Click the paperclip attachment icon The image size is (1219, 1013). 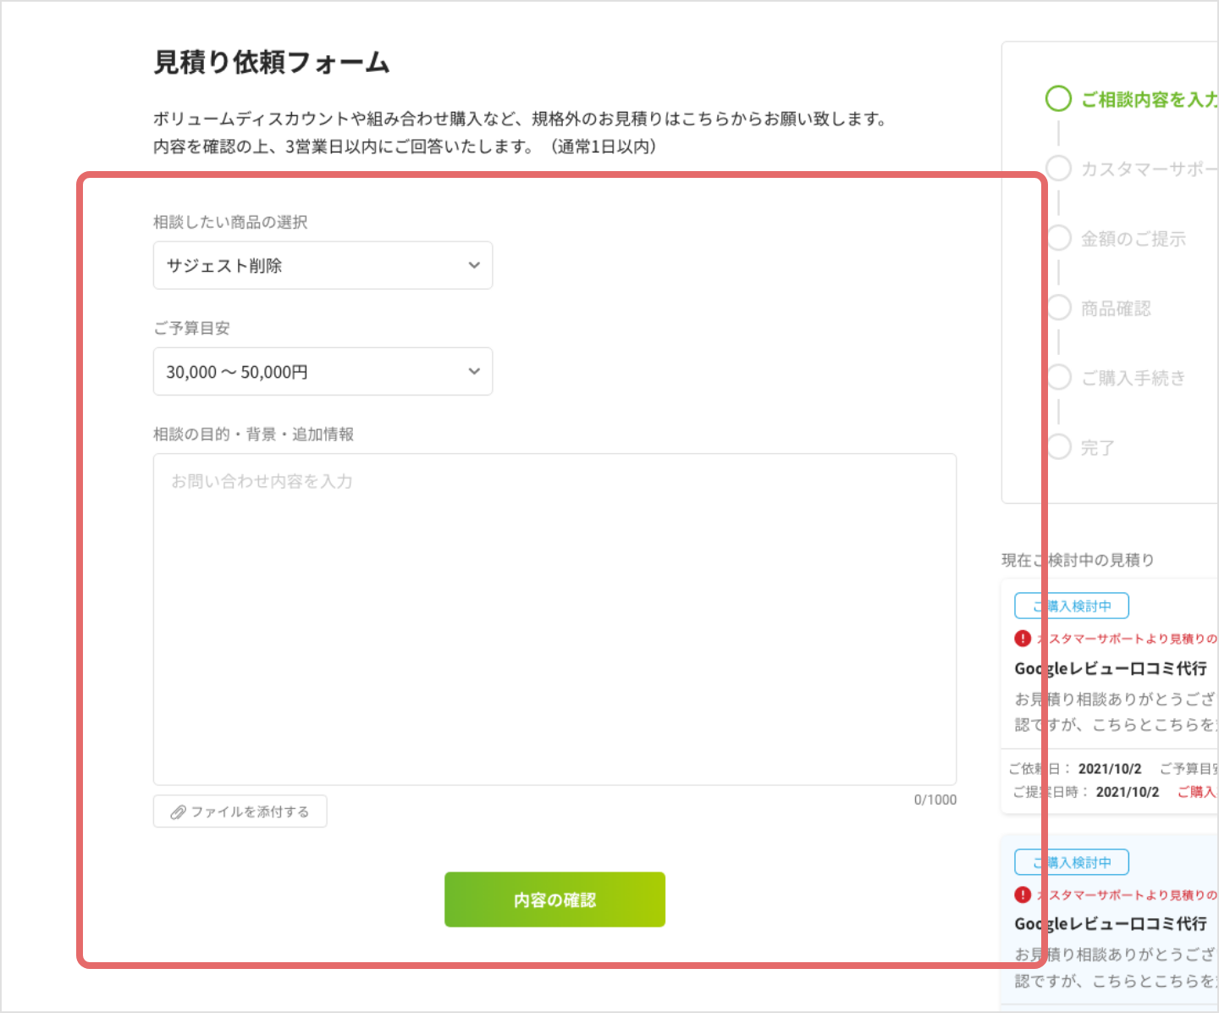(177, 811)
